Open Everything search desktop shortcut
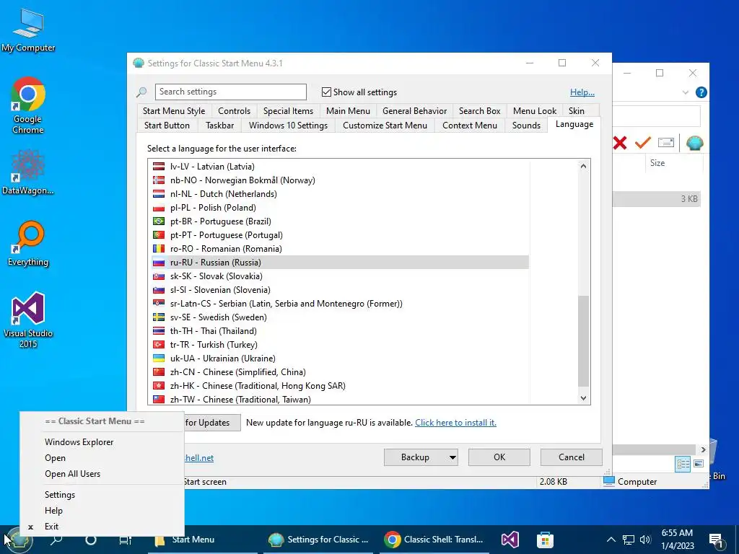Screen dimensions: 739x554 [28, 244]
